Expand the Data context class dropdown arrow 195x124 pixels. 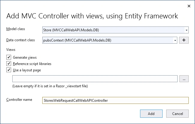click(x=175, y=40)
